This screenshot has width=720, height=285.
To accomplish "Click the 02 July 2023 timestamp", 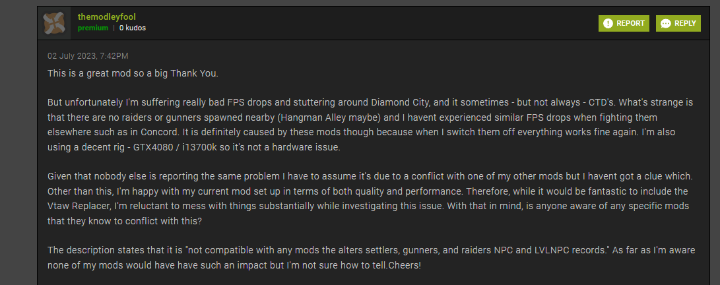I will (x=88, y=55).
